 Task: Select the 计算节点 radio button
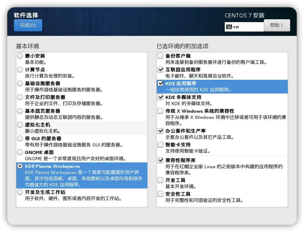pyautogui.click(x=20, y=70)
